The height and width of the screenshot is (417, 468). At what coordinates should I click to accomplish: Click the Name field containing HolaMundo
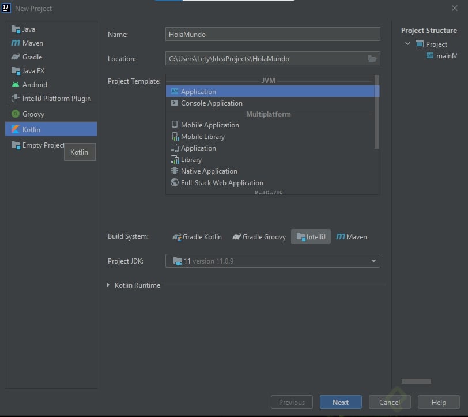273,35
